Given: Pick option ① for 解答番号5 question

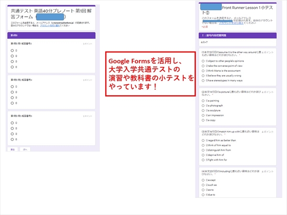Looking at the screenshot, I should [x=12, y=123].
